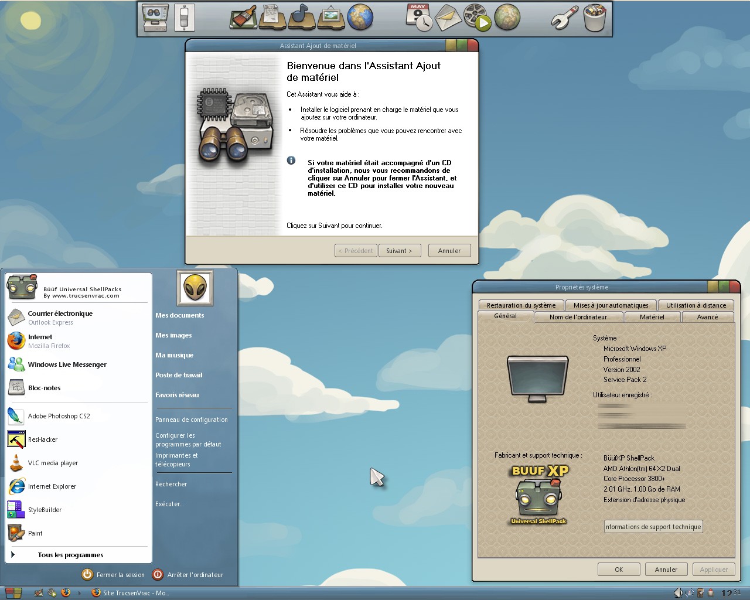750x600 pixels.
Task: Open Bloc-notes from Start menu
Action: 78,388
